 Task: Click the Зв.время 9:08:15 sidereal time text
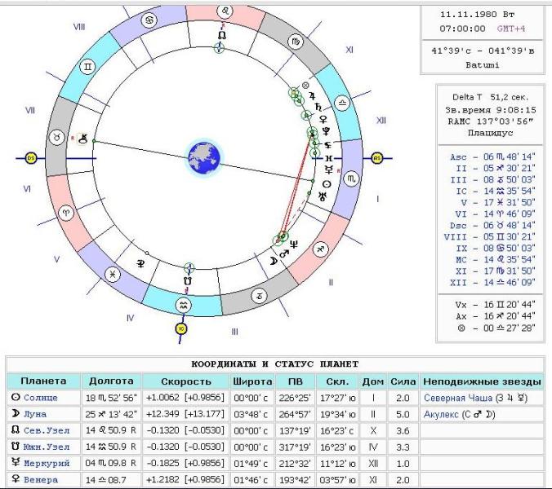(491, 109)
